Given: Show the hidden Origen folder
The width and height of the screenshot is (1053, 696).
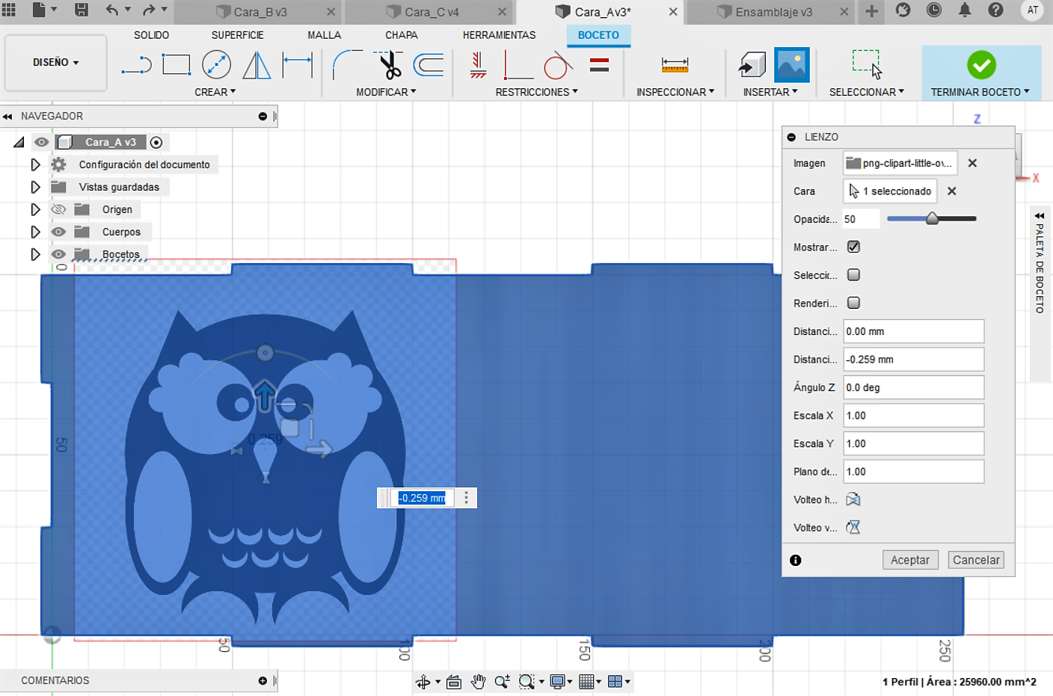Looking at the screenshot, I should [x=58, y=209].
